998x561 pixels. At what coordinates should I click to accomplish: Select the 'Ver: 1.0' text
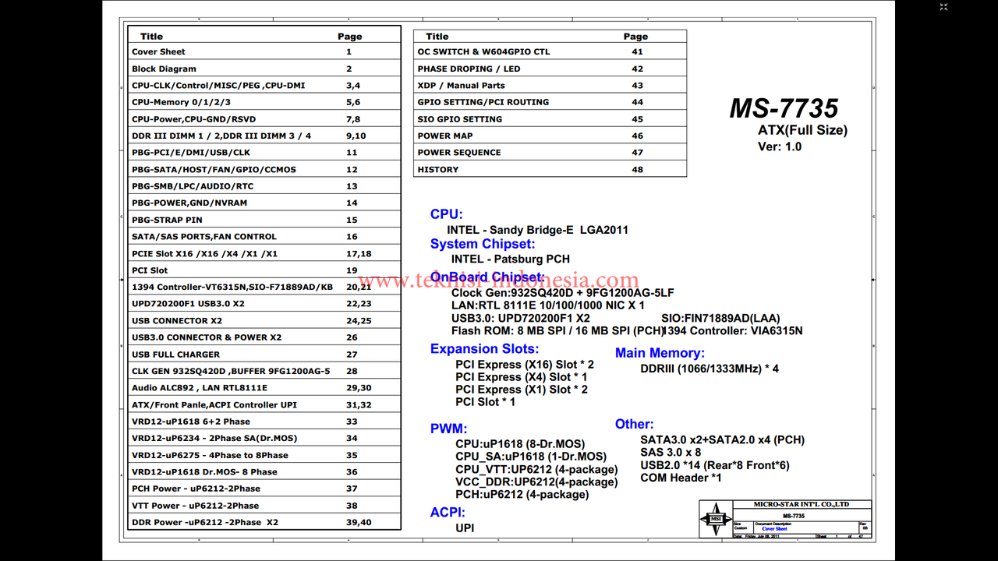[x=780, y=146]
